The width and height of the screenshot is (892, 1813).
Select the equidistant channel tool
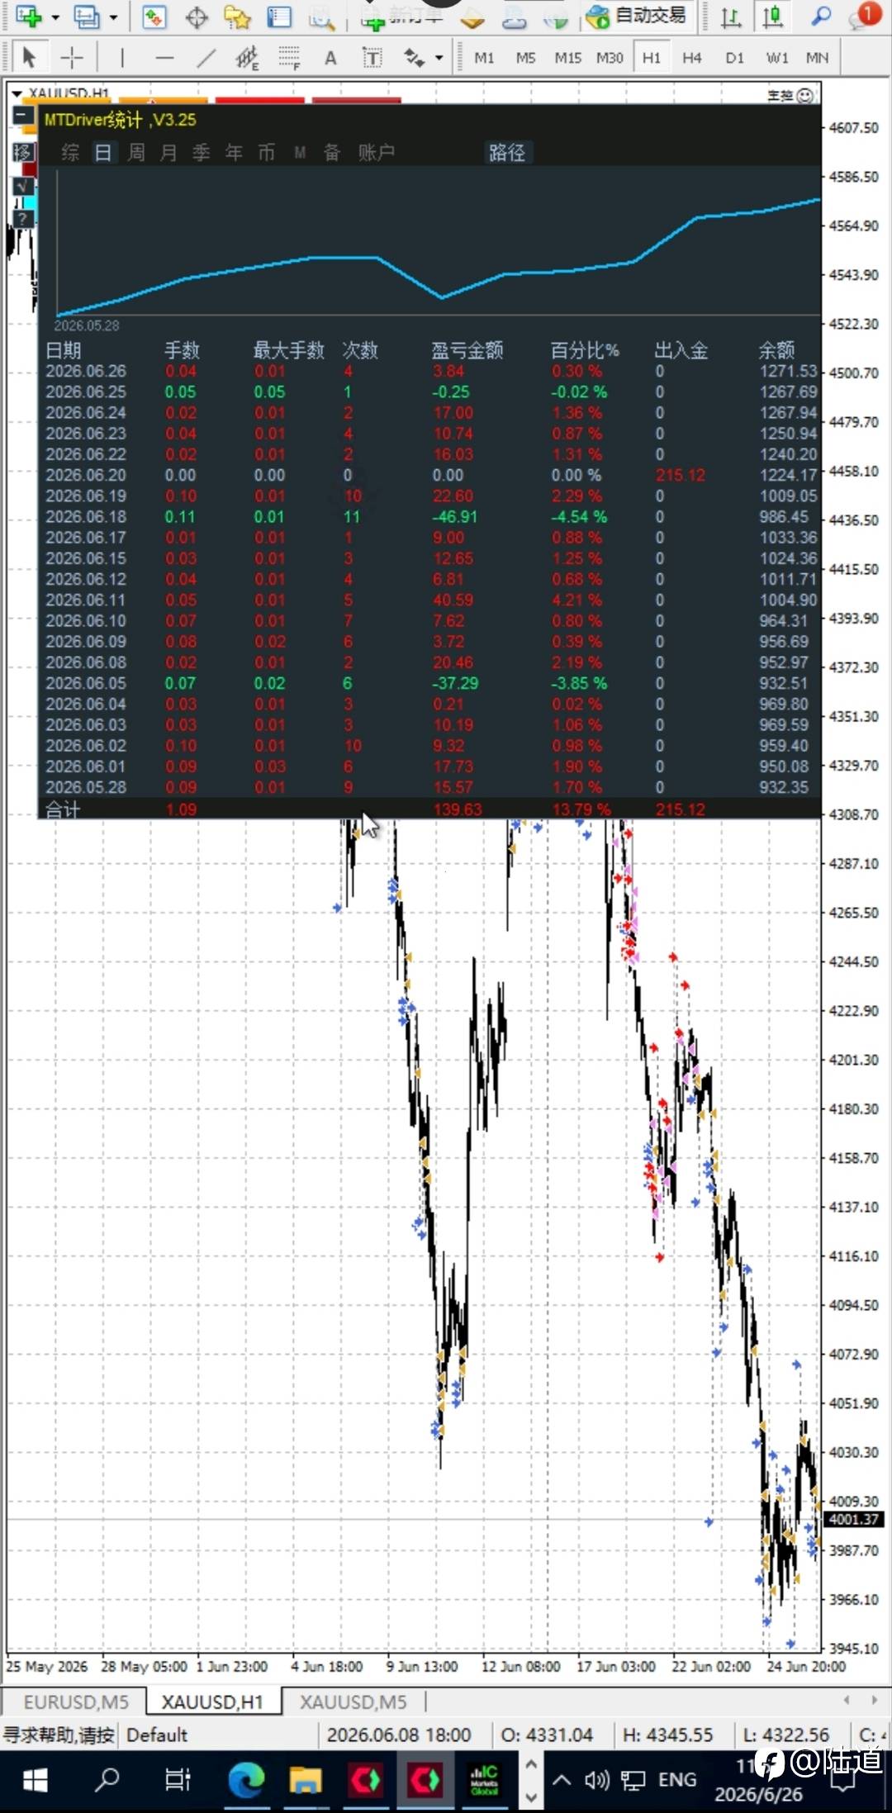[x=246, y=58]
